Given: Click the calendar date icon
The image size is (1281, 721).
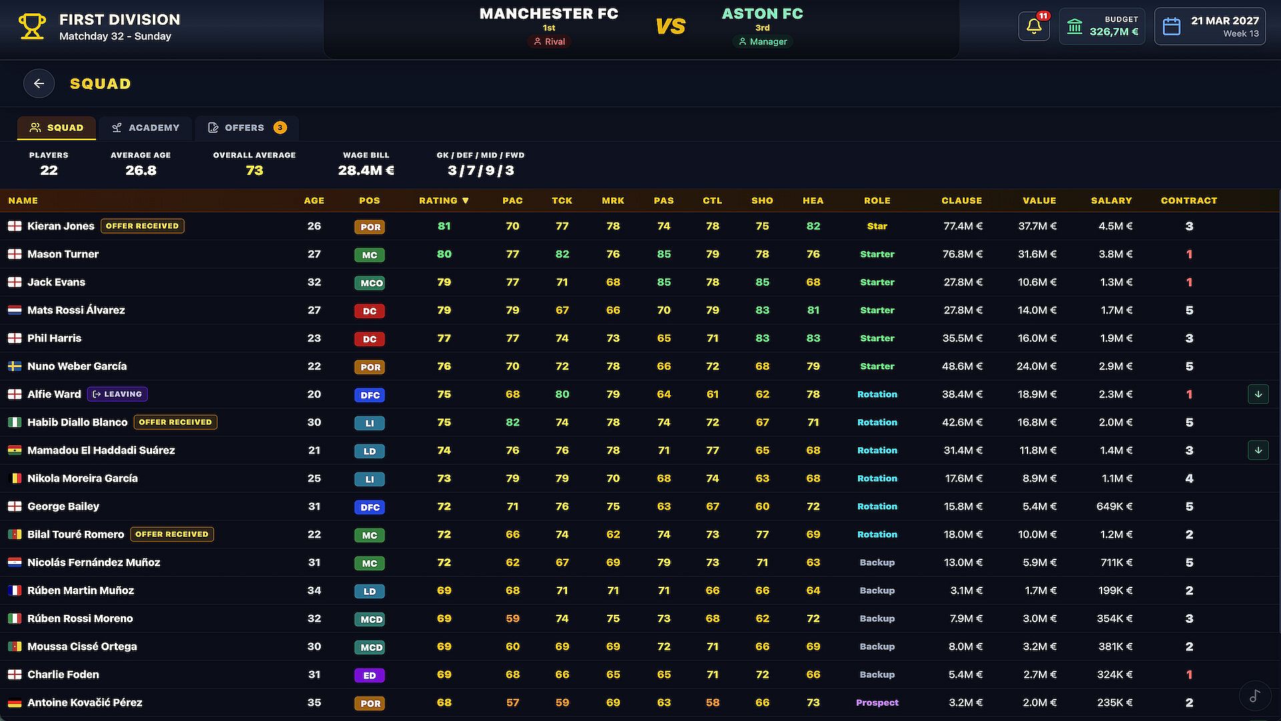Looking at the screenshot, I should (x=1172, y=27).
